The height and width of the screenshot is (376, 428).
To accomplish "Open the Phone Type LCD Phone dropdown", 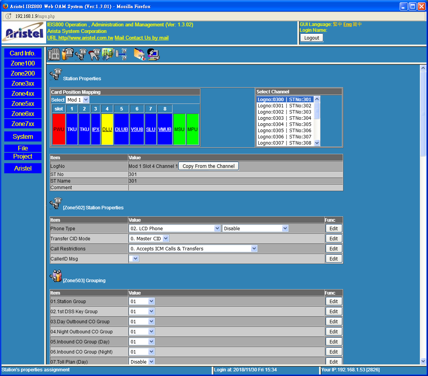I will click(174, 228).
